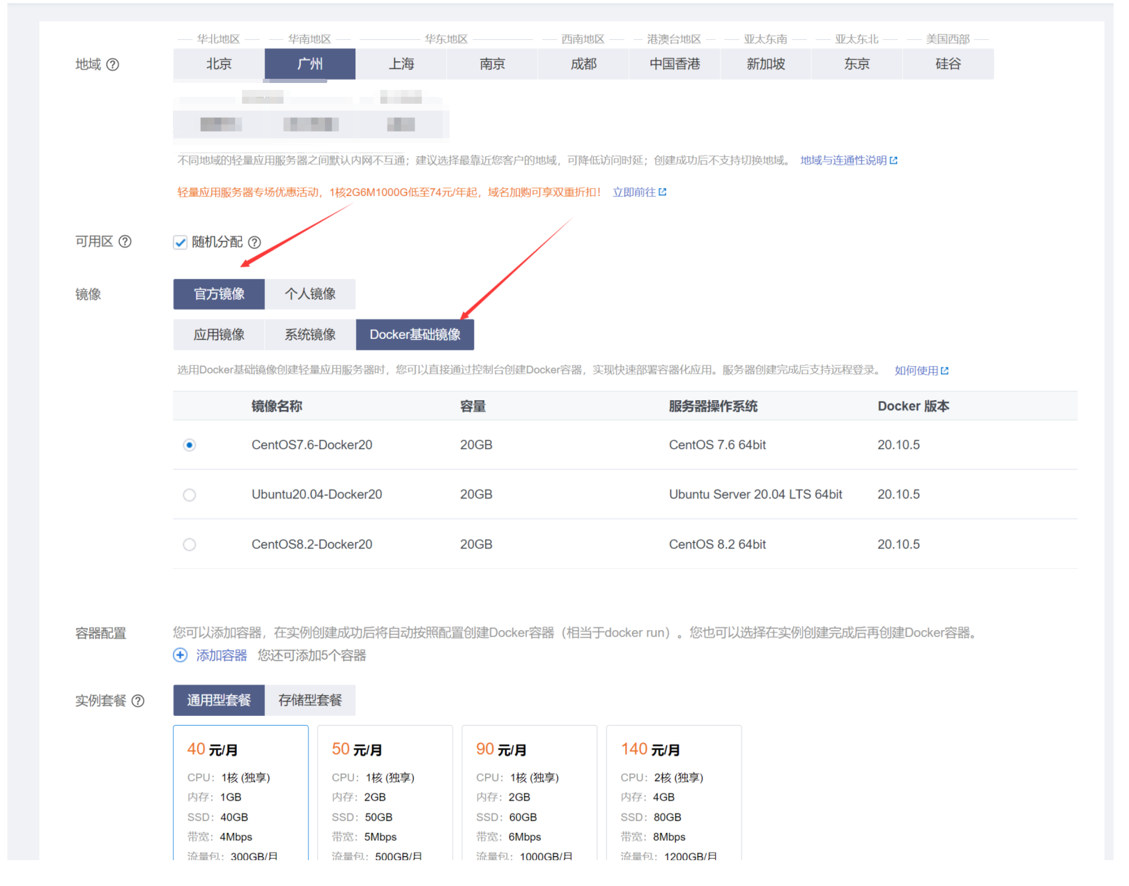Switch to the 个人镜像 tab
This screenshot has height=886, width=1129.
click(310, 294)
